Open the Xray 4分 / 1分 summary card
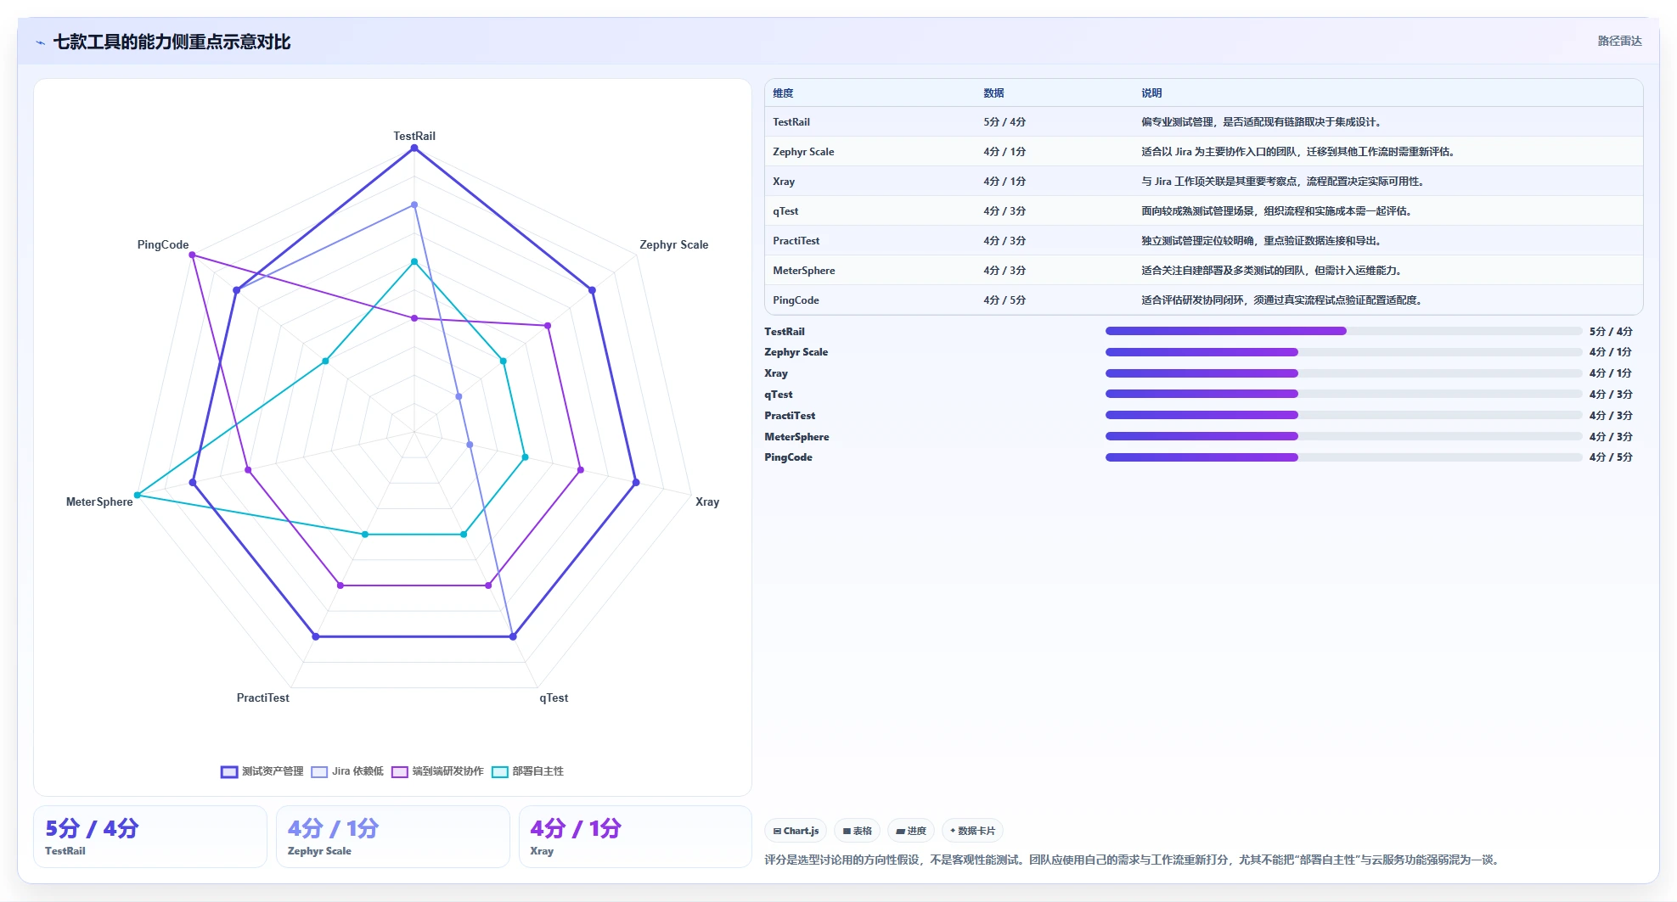The width and height of the screenshot is (1677, 902). pos(635,837)
